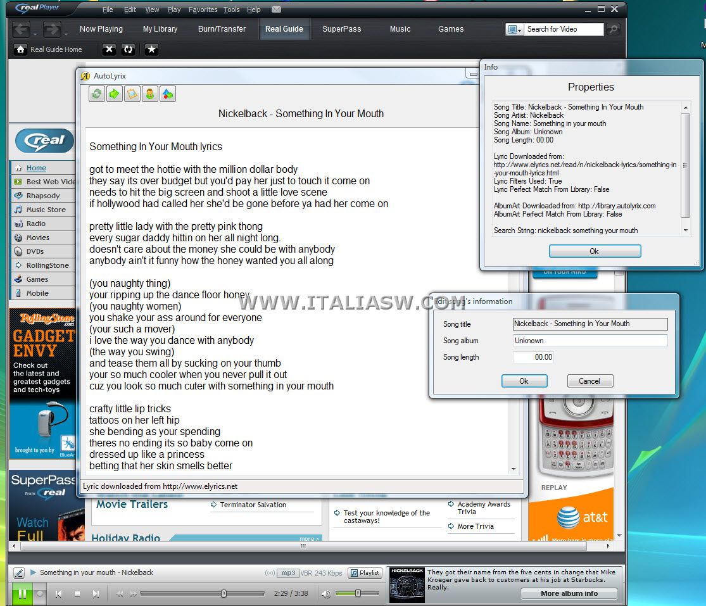Click the Search for Video field
Screen dimensions: 706x606
(x=564, y=29)
